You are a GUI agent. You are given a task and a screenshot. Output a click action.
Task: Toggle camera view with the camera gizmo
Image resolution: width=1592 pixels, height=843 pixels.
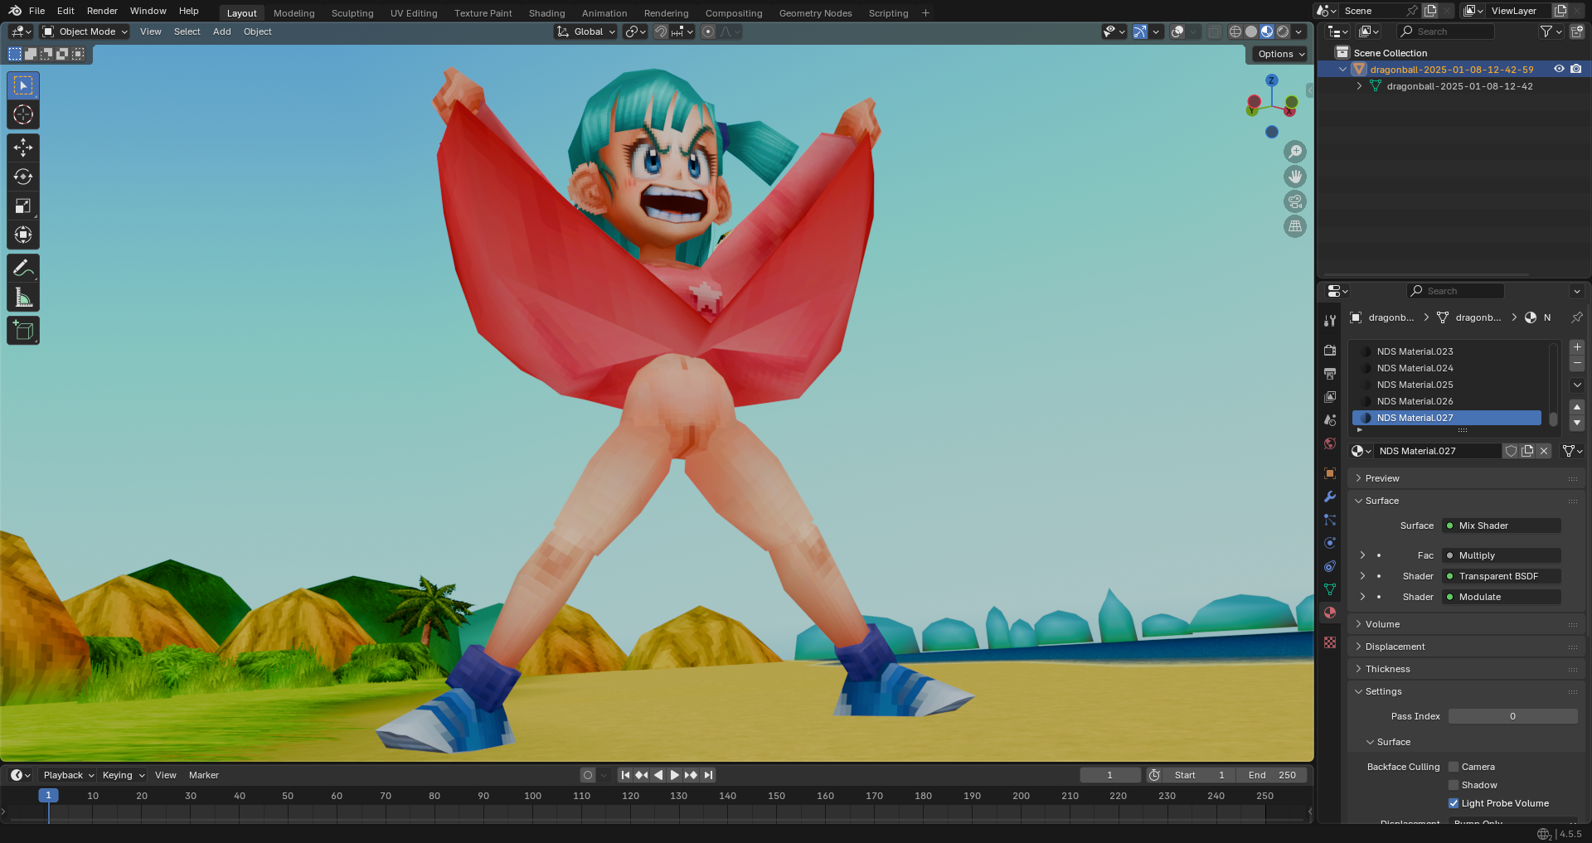point(1295,201)
